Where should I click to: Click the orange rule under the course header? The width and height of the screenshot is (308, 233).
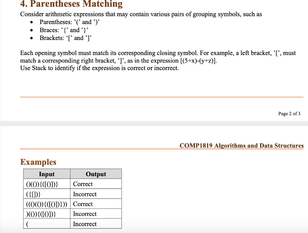pos(162,149)
